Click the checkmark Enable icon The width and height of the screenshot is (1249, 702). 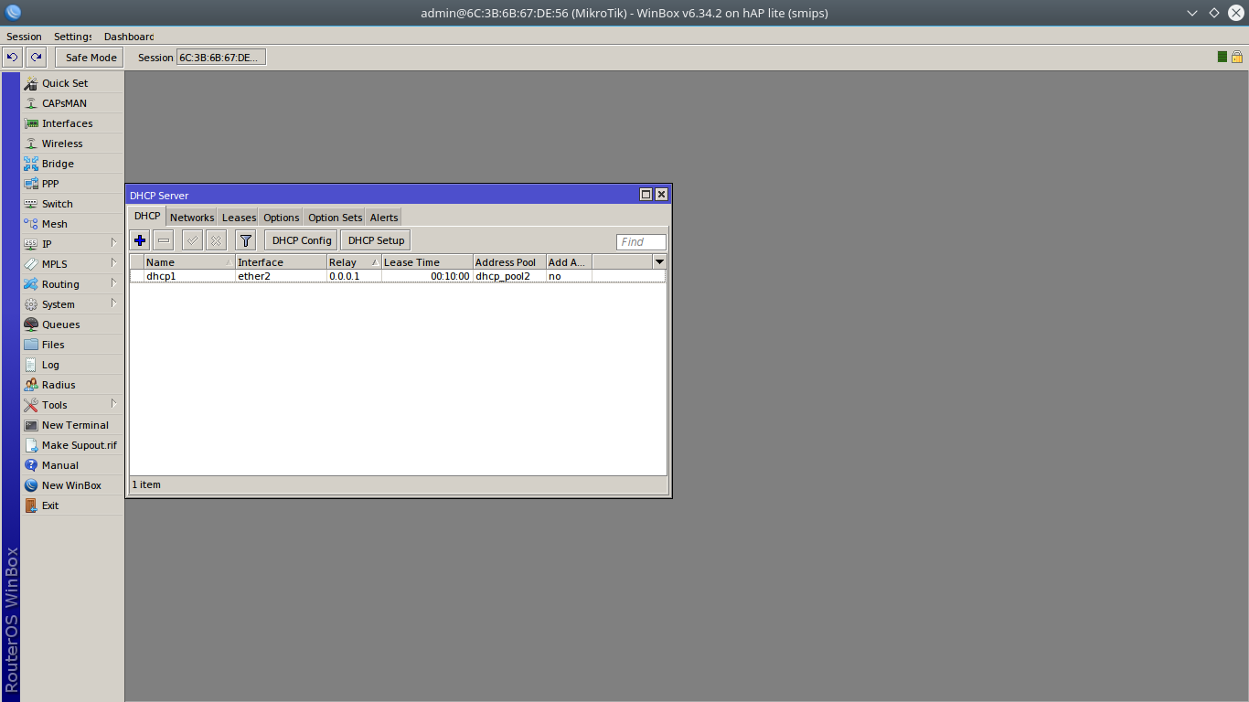tap(192, 240)
